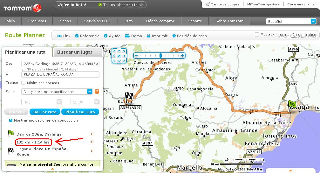This screenshot has height=173, width=320.
Task: Zoom in with the plus button
Action: click(x=182, y=56)
